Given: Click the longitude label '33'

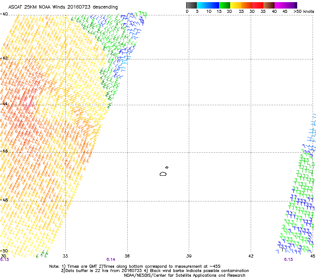Looking at the screenshot, I should coord(65,256).
